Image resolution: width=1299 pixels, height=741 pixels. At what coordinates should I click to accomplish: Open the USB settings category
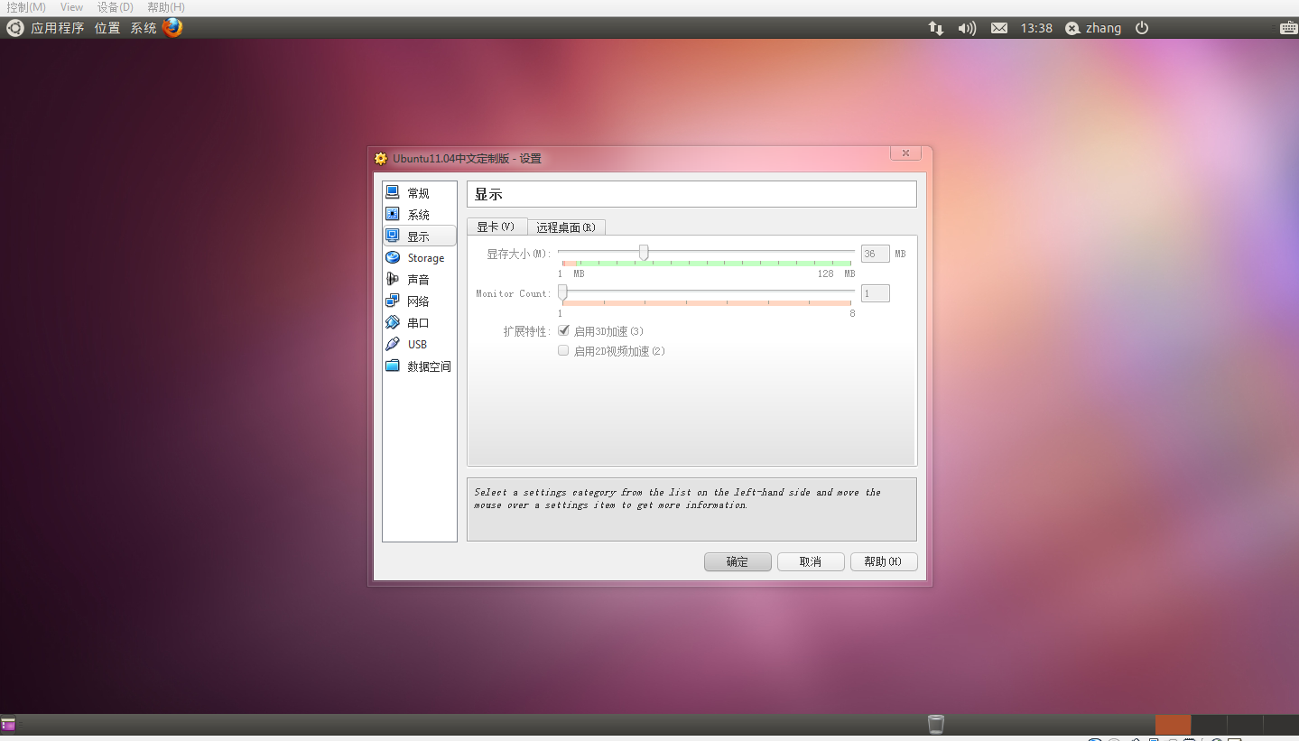(x=416, y=345)
